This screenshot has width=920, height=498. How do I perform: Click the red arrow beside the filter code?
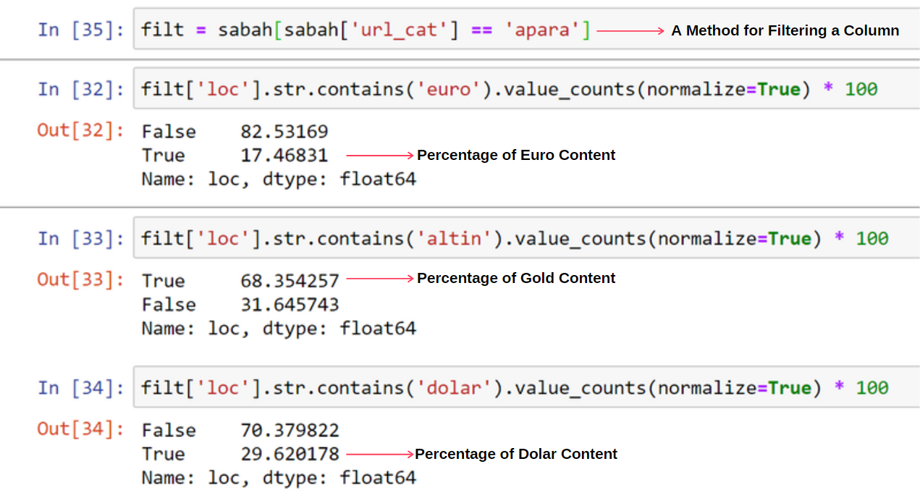pos(630,30)
